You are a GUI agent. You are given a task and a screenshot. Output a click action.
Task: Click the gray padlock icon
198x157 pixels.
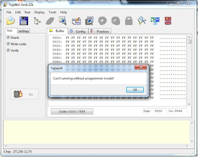[129, 21]
